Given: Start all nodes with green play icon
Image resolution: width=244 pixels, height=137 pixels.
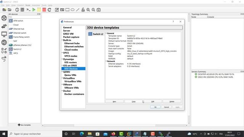Looking at the screenshot, I should click(34, 10).
